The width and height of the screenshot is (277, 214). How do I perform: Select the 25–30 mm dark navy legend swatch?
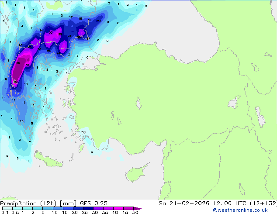pyautogui.click(x=88, y=208)
